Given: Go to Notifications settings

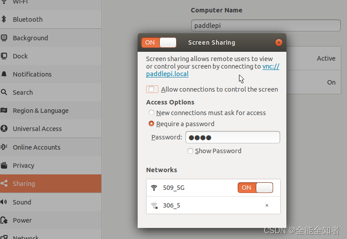Looking at the screenshot, I should tap(50, 74).
